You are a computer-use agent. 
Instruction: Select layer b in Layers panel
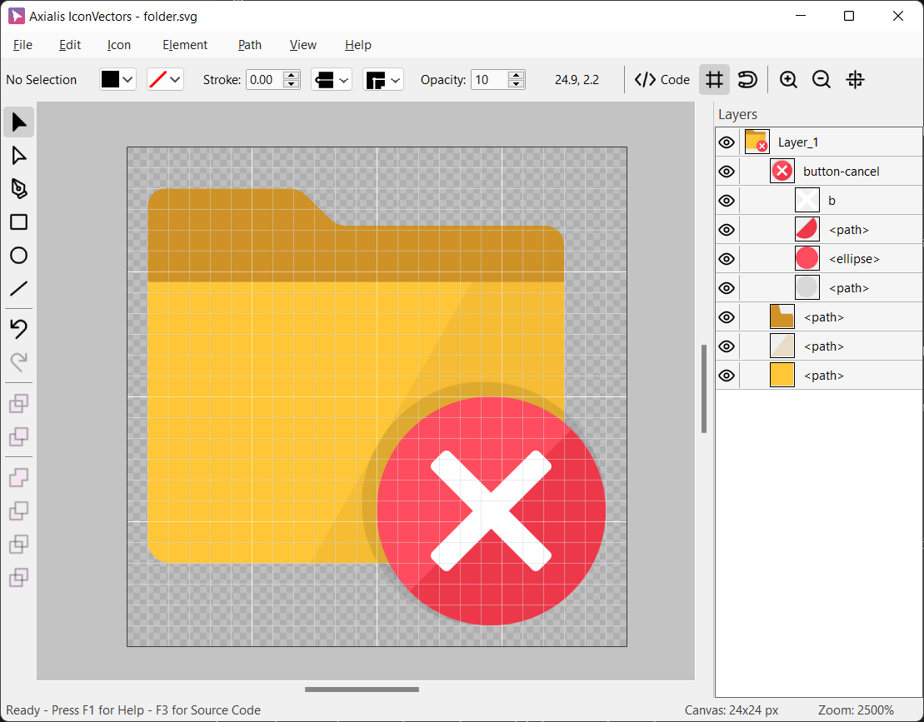point(832,201)
